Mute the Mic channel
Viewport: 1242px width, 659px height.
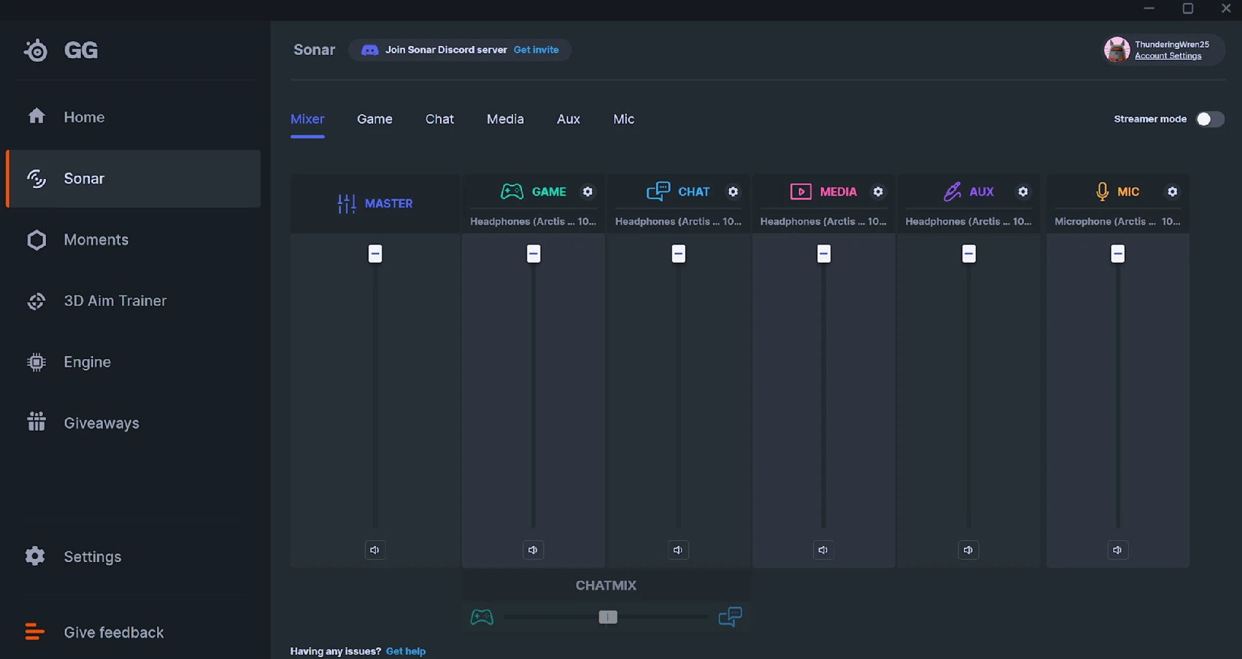(1117, 550)
